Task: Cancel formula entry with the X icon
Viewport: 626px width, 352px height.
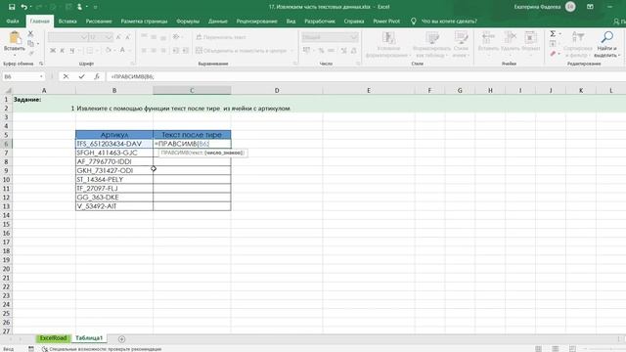Action: pyautogui.click(x=66, y=76)
